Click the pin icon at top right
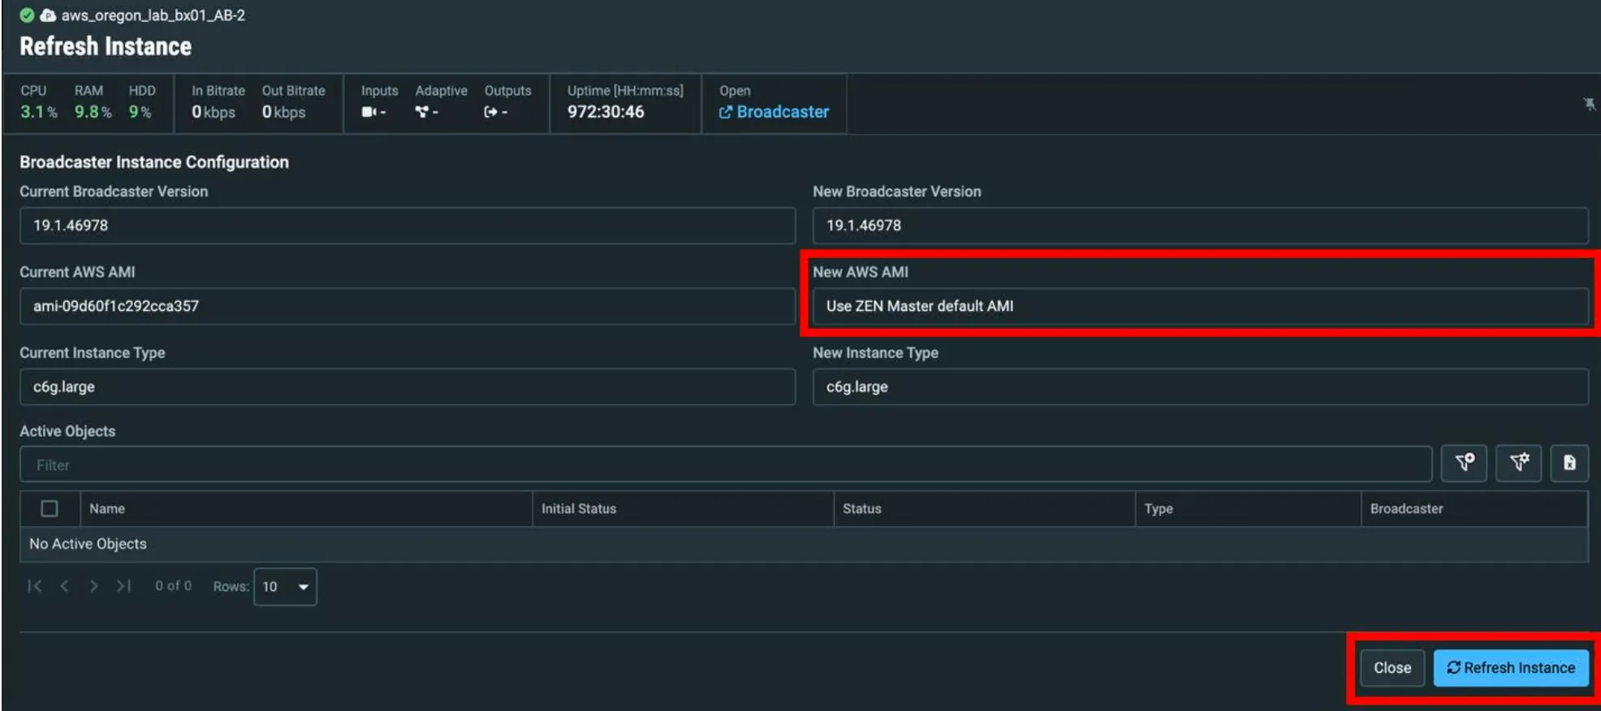1601x711 pixels. pos(1589,104)
